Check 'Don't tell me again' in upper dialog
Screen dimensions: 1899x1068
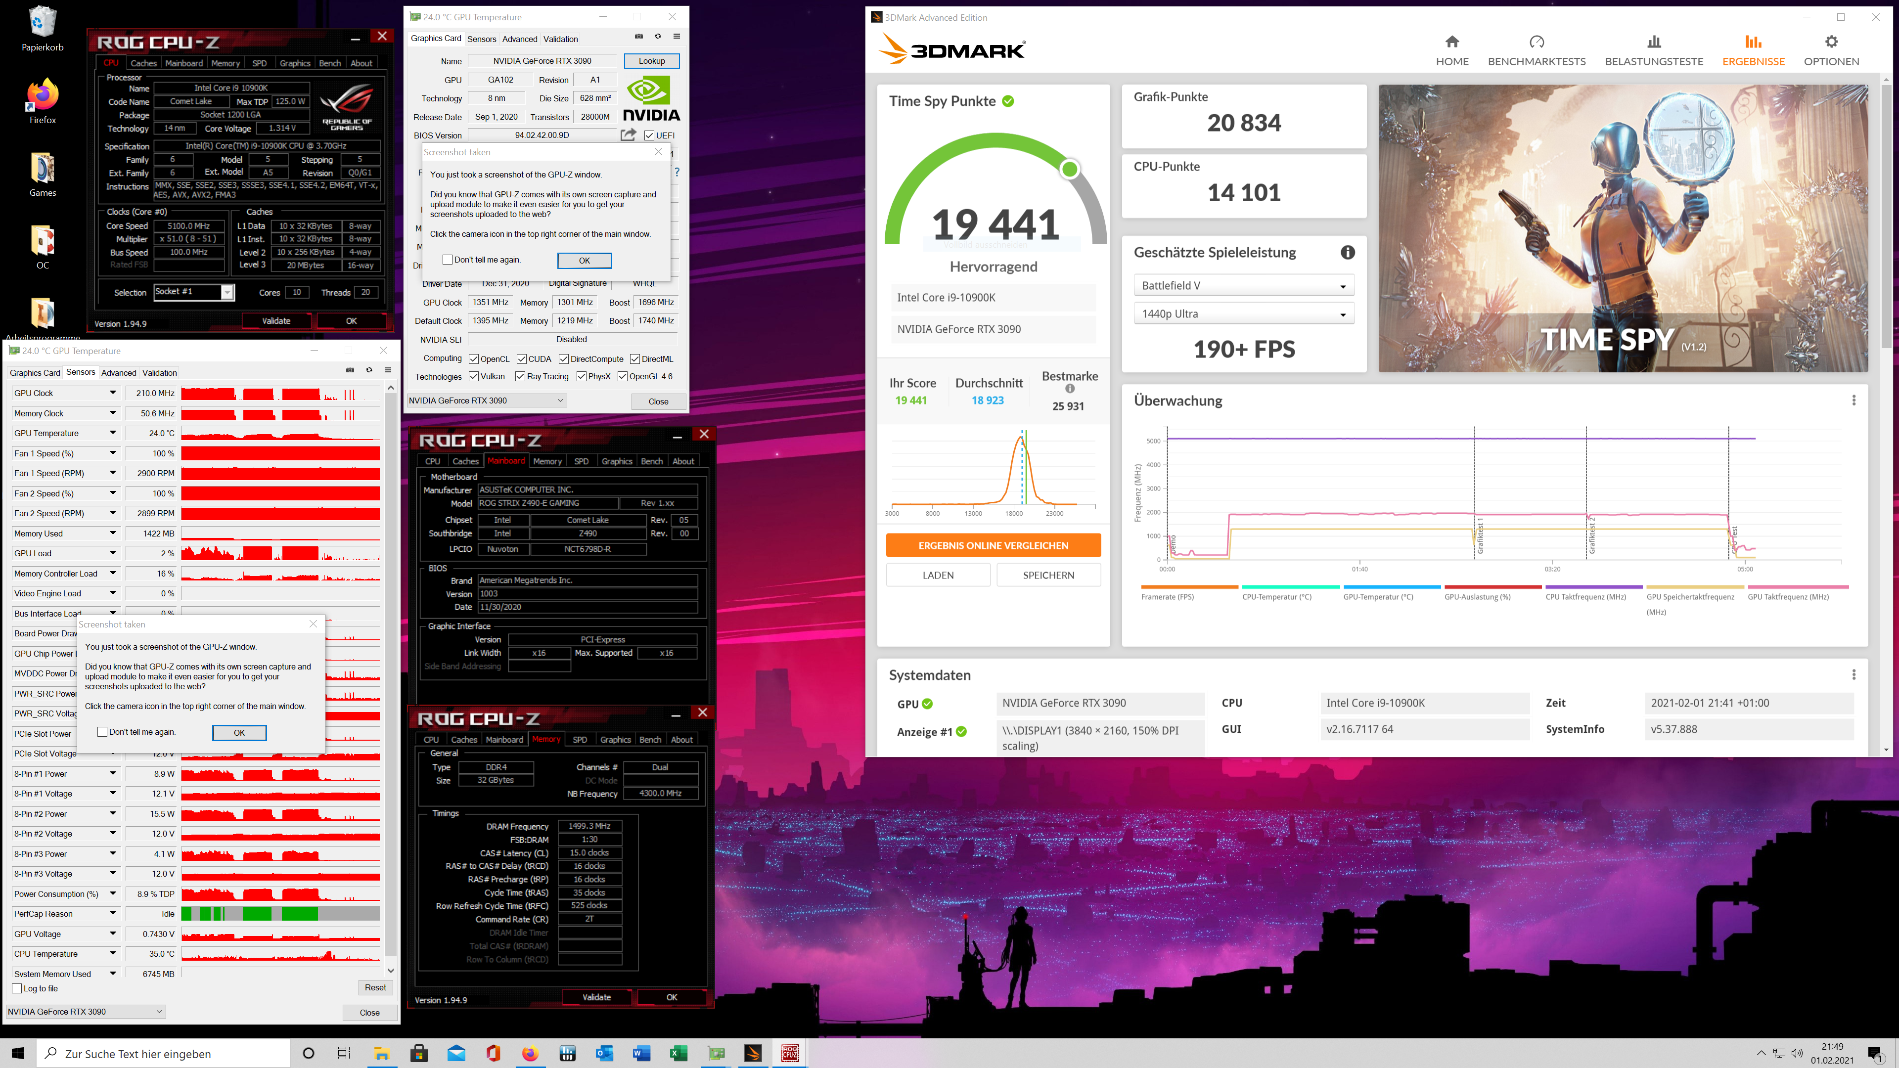[447, 260]
